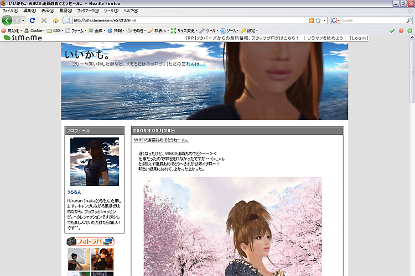This screenshot has width=415, height=276.
Task: Open the first sidebar photo thumbnail under フォトラバ
Action: coord(79,259)
